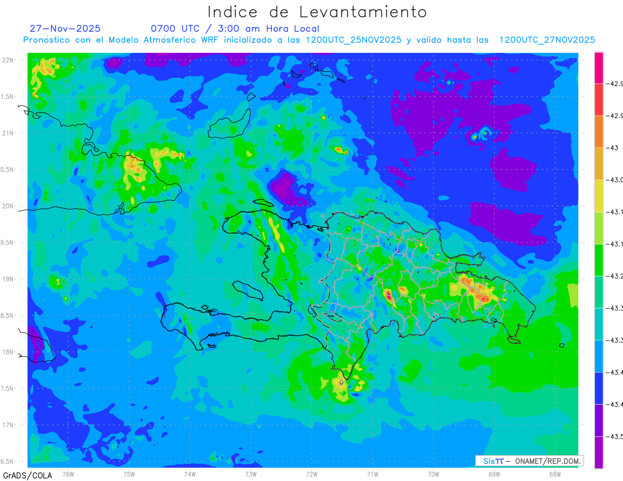
Task: Click the "69W" longitude label
Action: tap(494, 474)
